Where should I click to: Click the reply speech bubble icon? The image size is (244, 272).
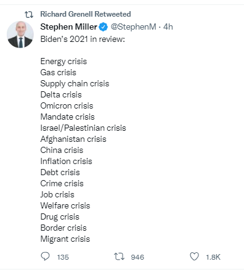45,257
